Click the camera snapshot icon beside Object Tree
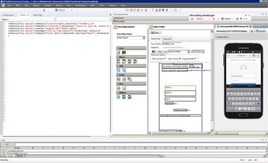This screenshot has height=163, width=268. 153,51
